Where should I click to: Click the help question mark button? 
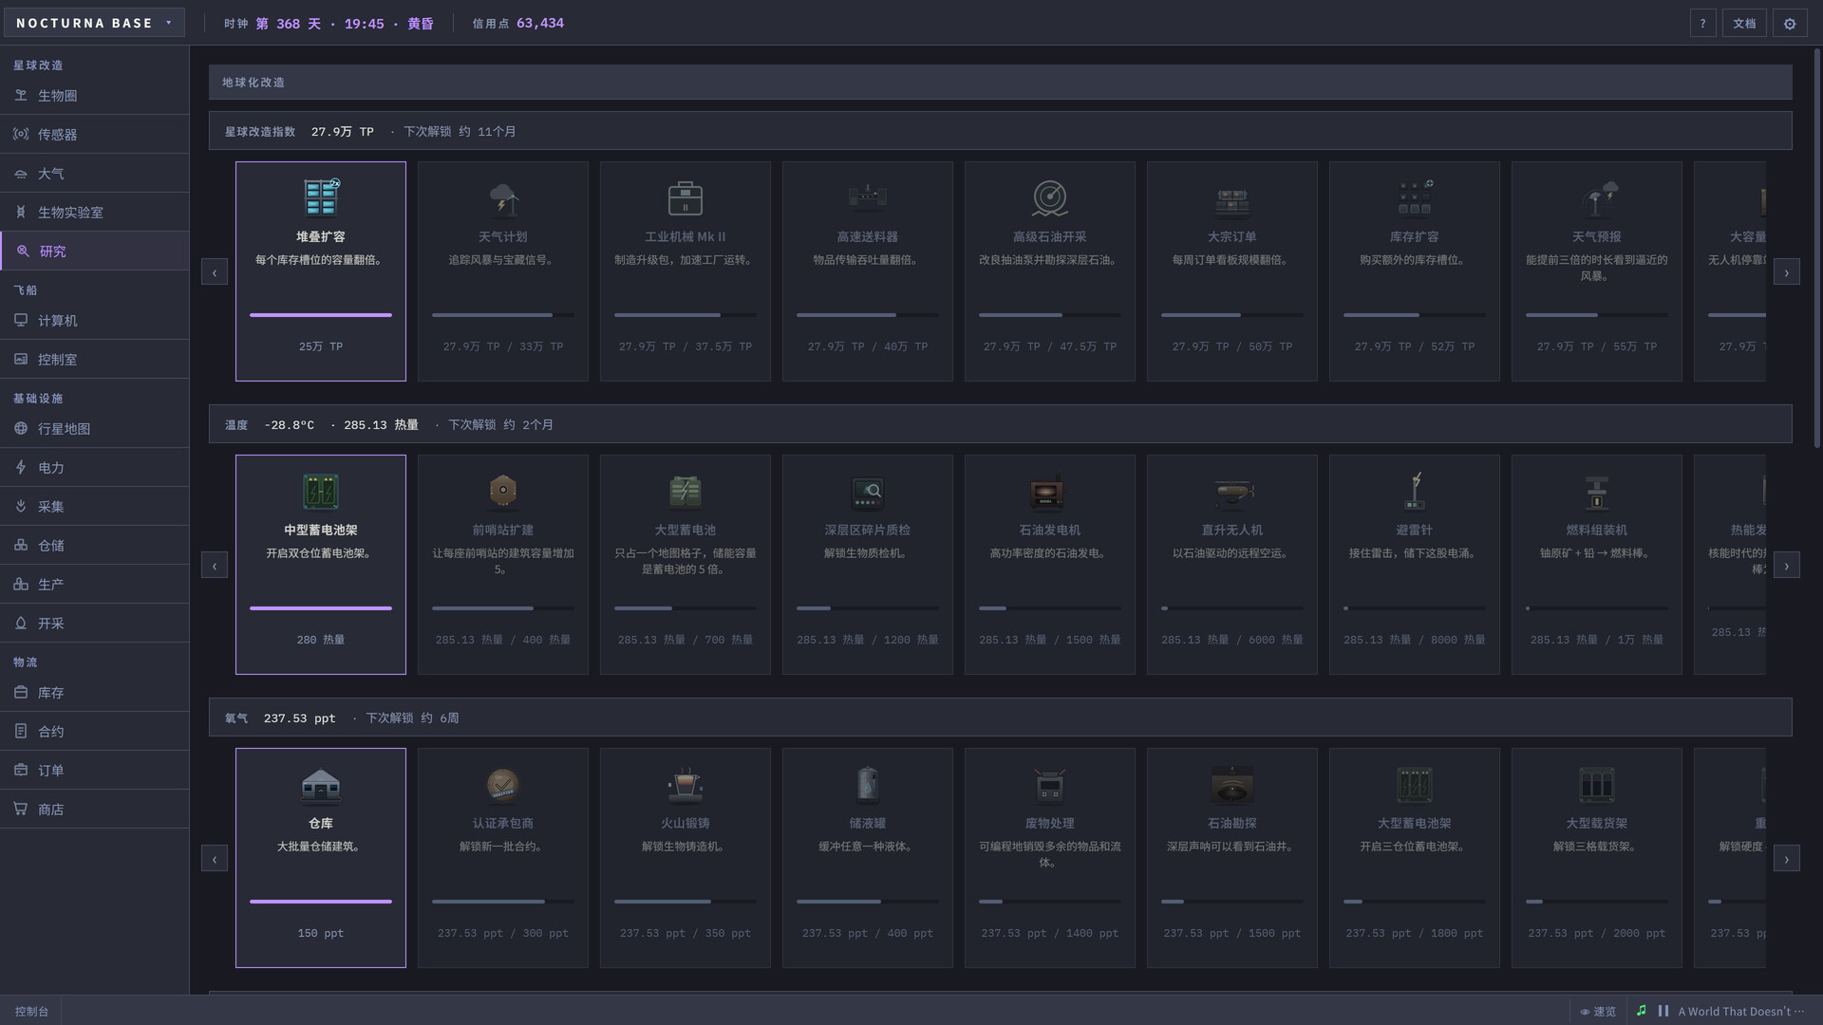click(x=1702, y=24)
